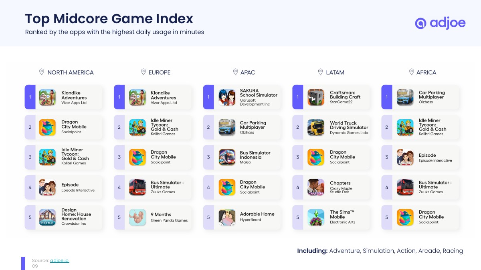Select the Adorable Home app icon
The height and width of the screenshot is (270, 481).
(x=227, y=217)
